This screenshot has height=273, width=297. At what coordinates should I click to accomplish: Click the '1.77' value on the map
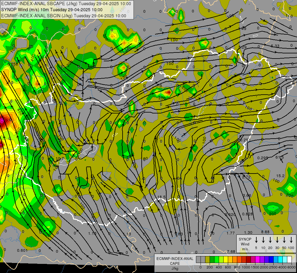pyautogui.click(x=231, y=233)
